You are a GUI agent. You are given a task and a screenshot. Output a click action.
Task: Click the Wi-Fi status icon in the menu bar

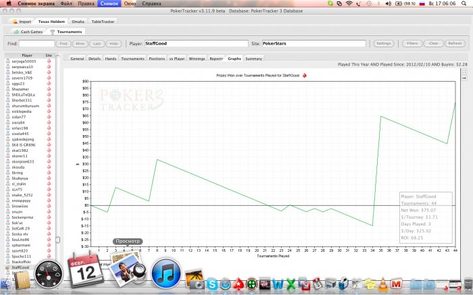coord(349,3)
